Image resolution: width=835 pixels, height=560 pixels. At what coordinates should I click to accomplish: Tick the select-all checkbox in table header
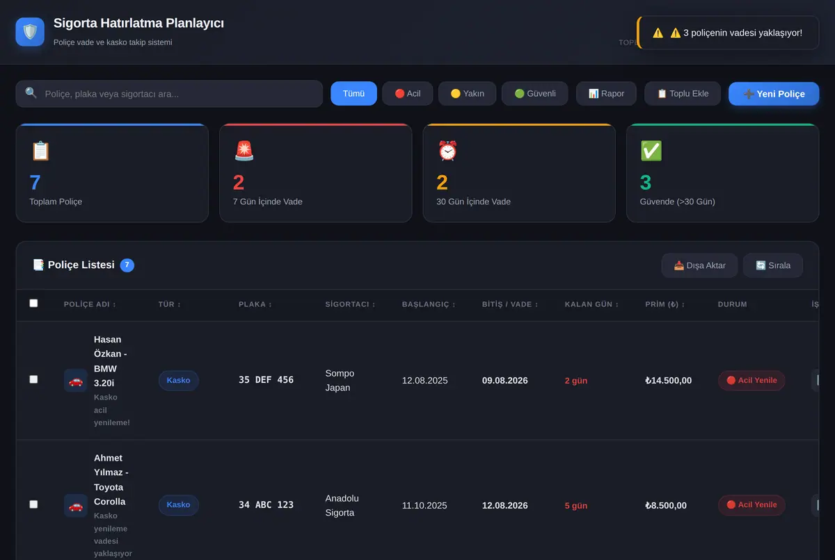tap(33, 303)
